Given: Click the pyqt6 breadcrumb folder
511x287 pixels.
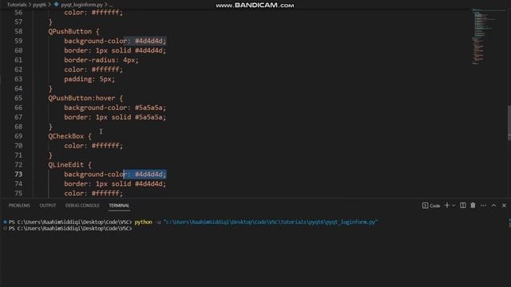Looking at the screenshot, I should [39, 5].
